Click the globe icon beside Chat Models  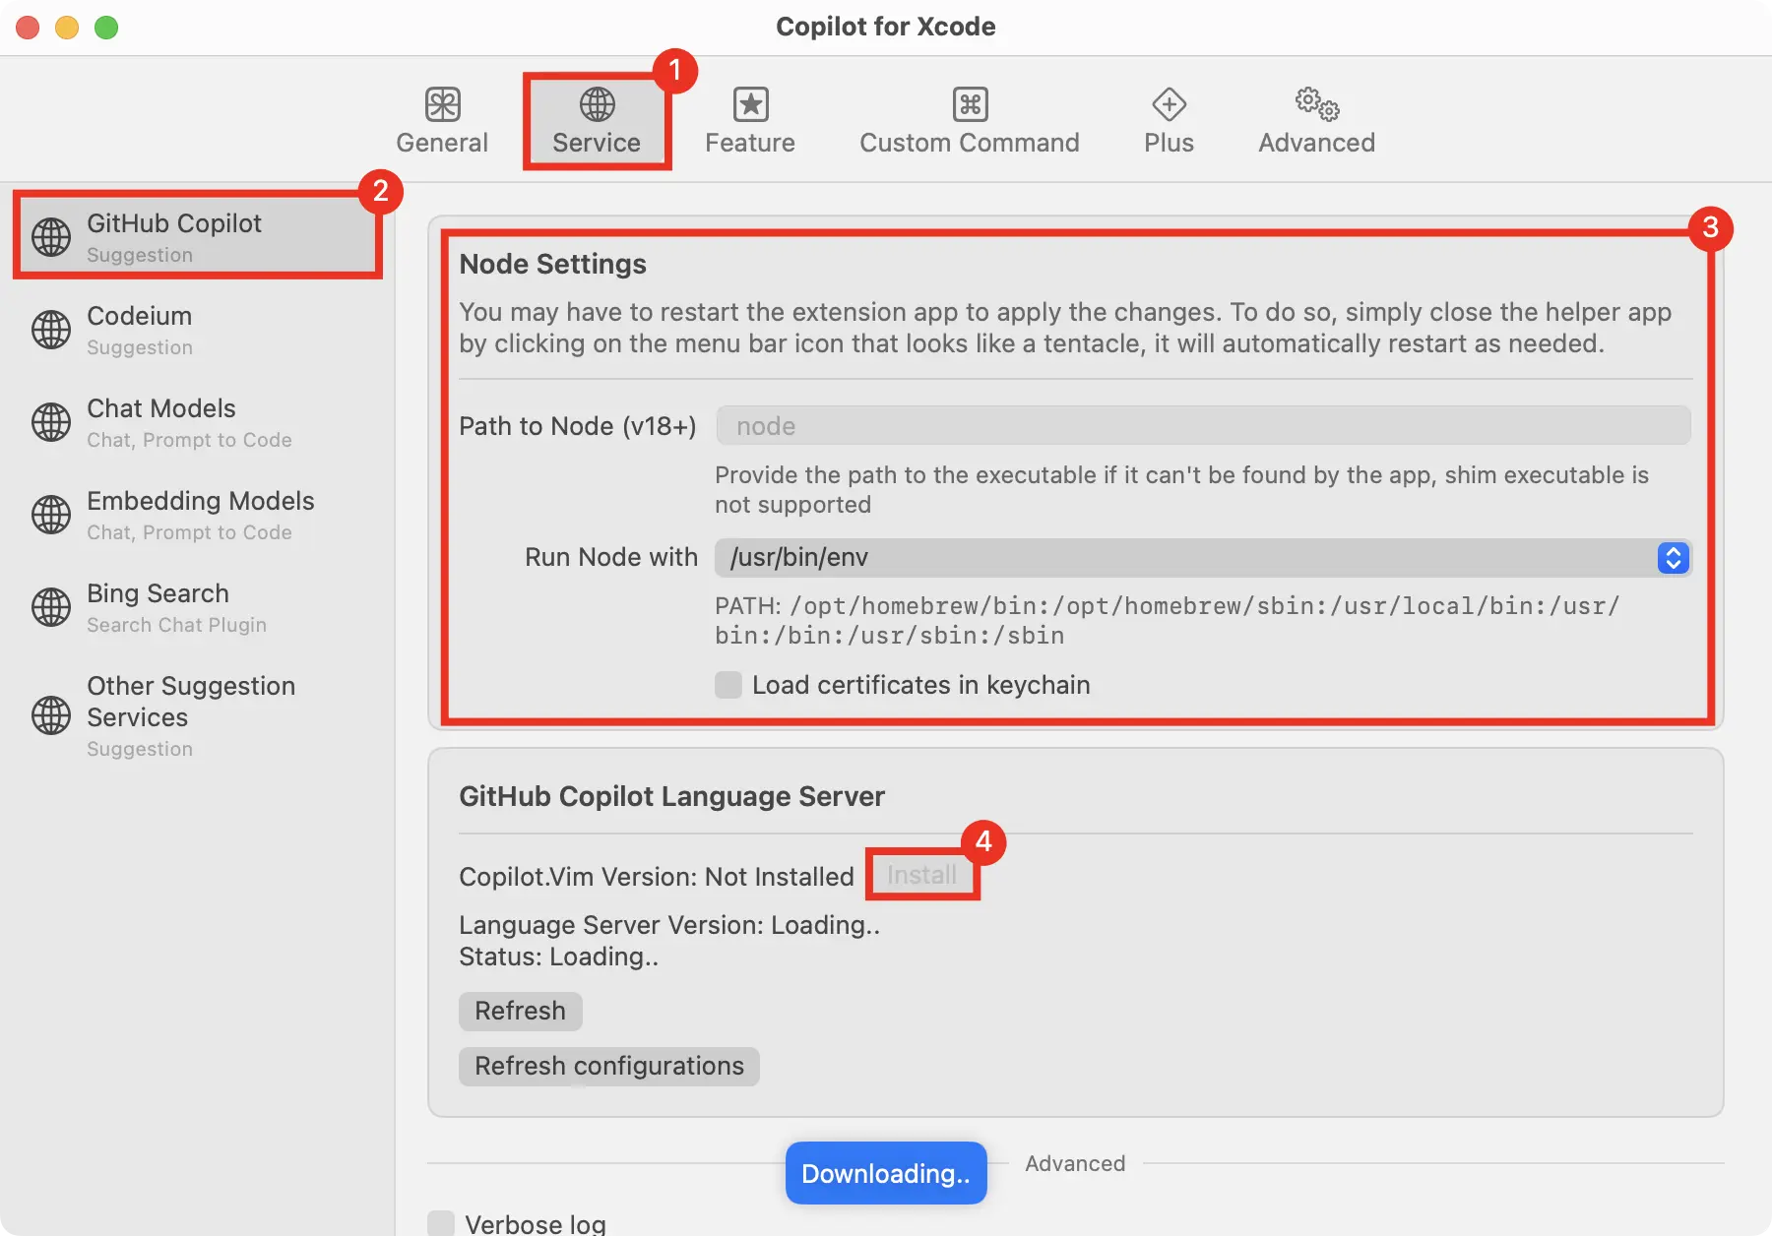pyautogui.click(x=51, y=422)
